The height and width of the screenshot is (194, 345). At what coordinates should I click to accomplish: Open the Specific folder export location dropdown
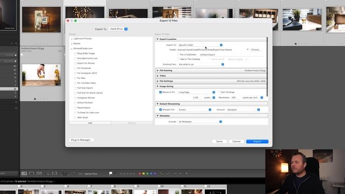(x=200, y=45)
